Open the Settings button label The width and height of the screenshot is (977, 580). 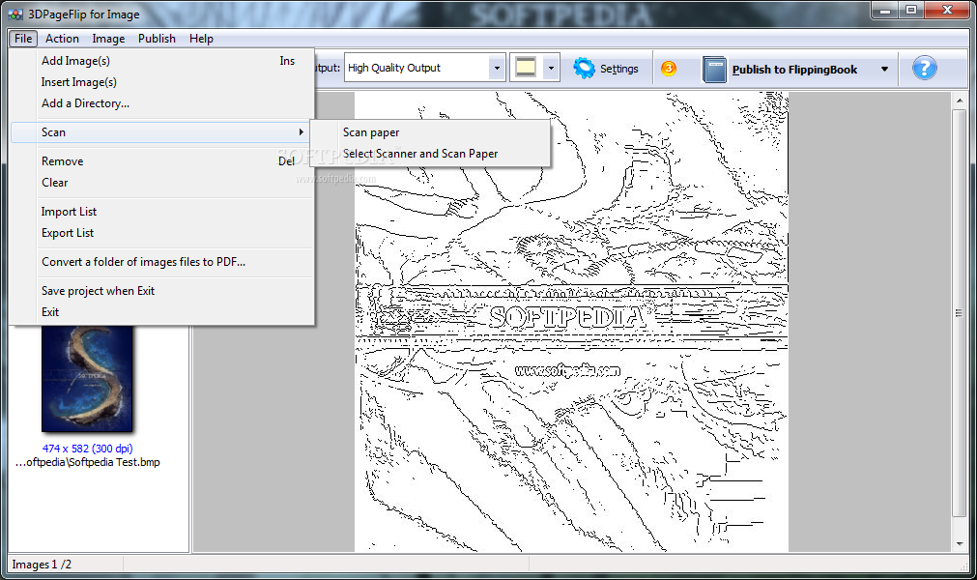tap(618, 69)
